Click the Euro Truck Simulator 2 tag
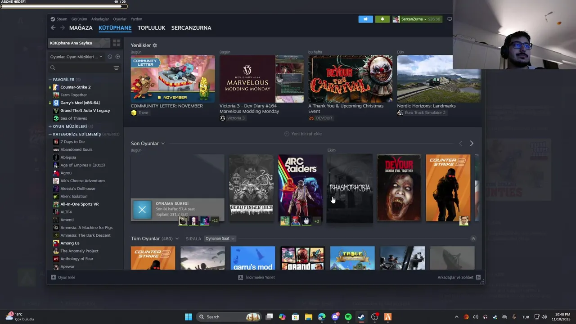576x324 pixels. click(x=421, y=112)
